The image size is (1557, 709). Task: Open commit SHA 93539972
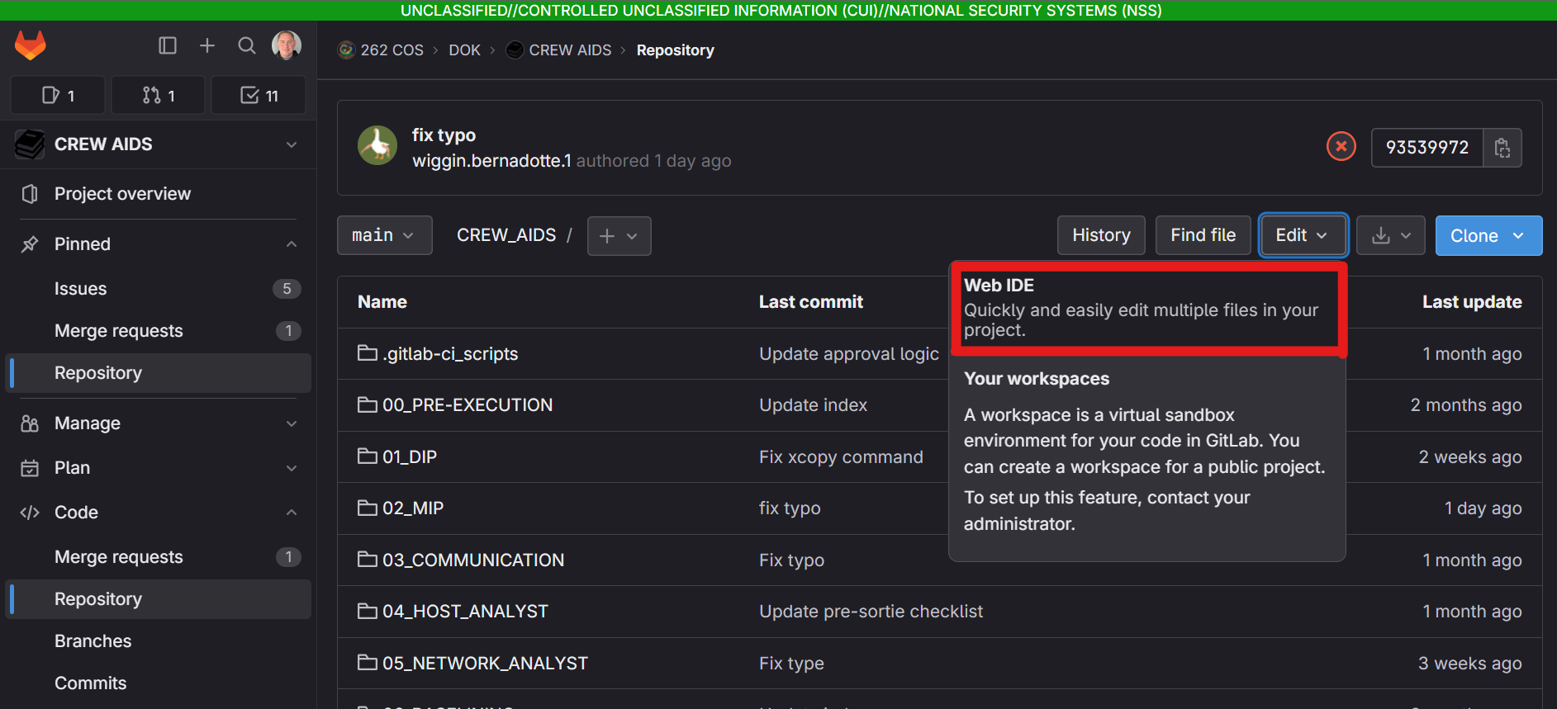click(x=1427, y=148)
